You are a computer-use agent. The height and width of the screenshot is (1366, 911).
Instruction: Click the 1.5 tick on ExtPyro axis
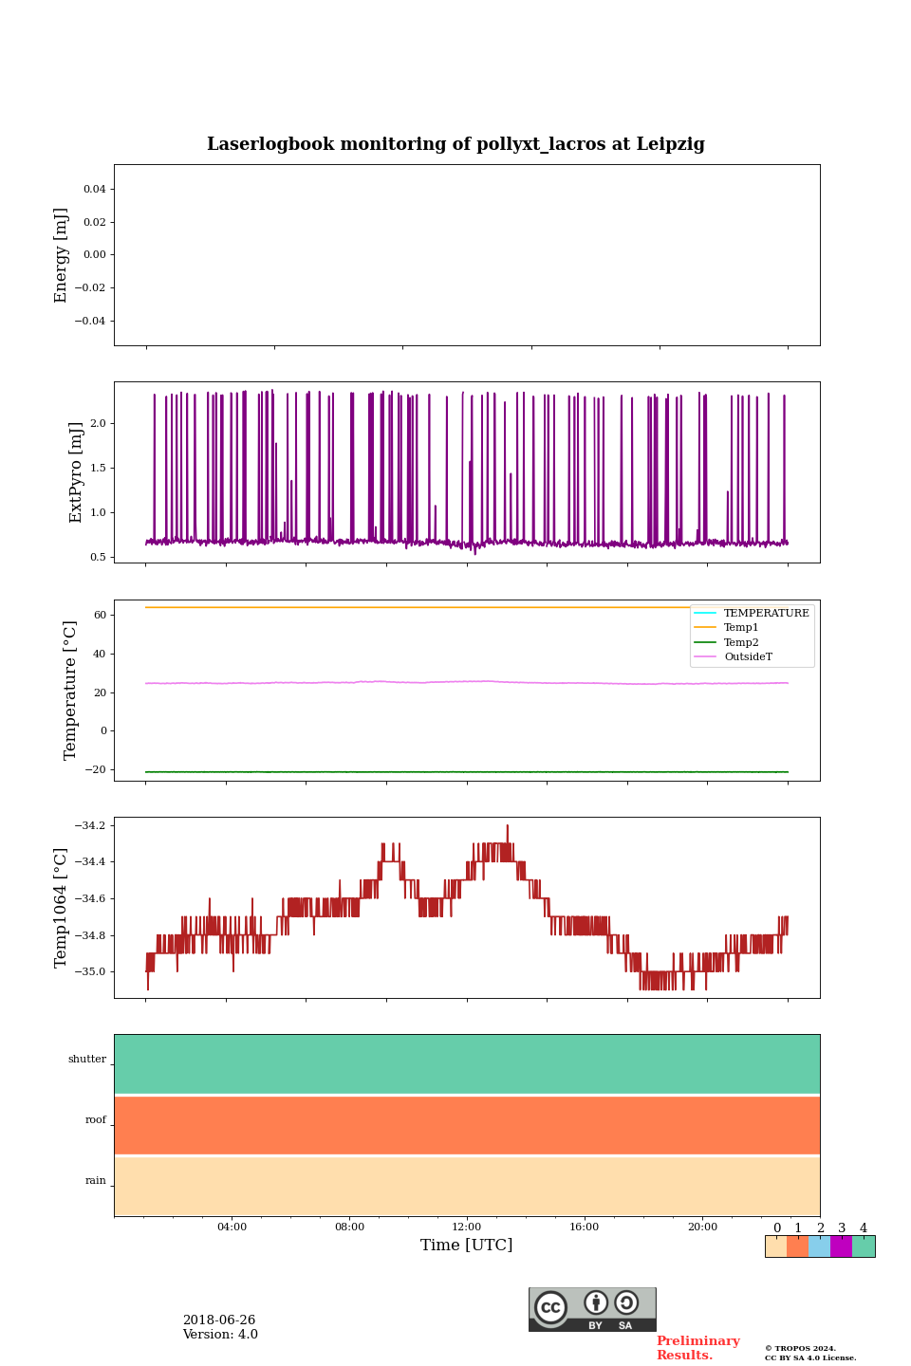(x=99, y=469)
